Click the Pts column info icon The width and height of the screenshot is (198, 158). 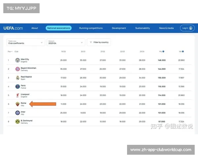[x=163, y=51]
